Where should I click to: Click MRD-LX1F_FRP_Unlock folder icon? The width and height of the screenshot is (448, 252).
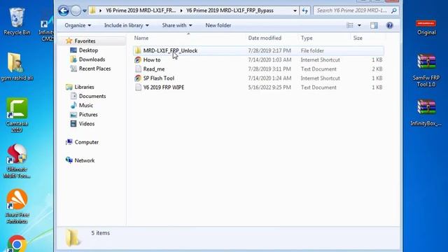(x=138, y=50)
